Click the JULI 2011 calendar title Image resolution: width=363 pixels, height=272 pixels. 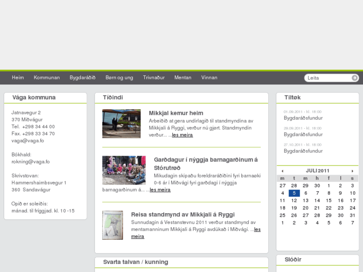point(318,171)
